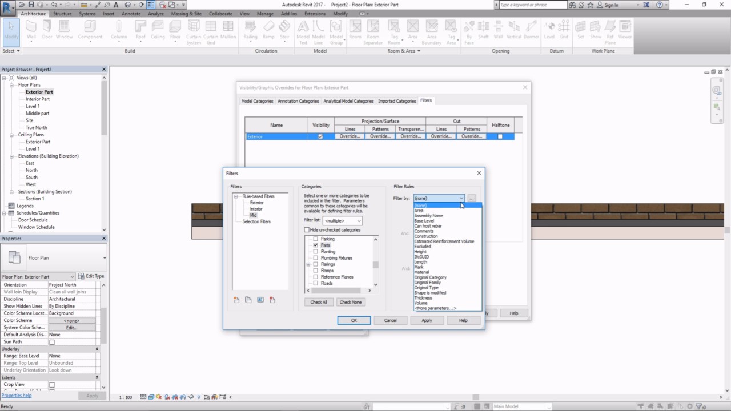
Task: Select the Ramp tool
Action: [x=268, y=30]
